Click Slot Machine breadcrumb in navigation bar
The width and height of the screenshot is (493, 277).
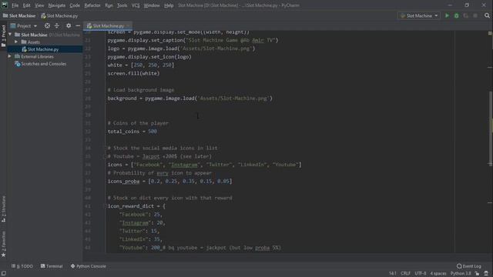(19, 15)
